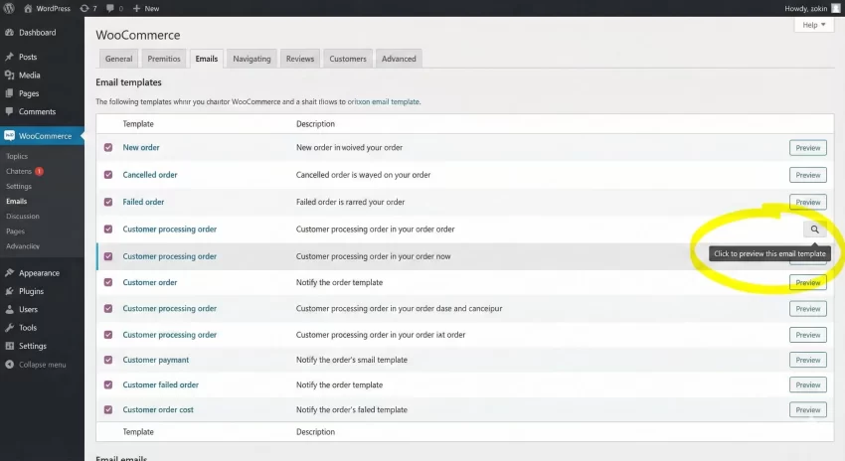Switch to the General tab
The width and height of the screenshot is (845, 461).
(118, 59)
